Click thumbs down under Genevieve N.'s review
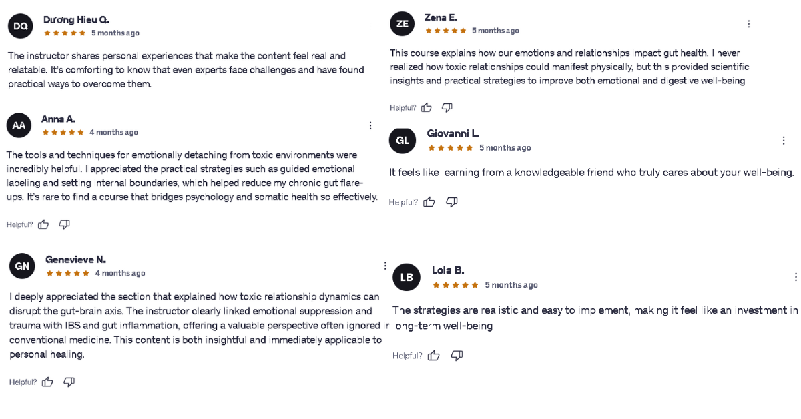Image resolution: width=801 pixels, height=419 pixels. point(69,382)
